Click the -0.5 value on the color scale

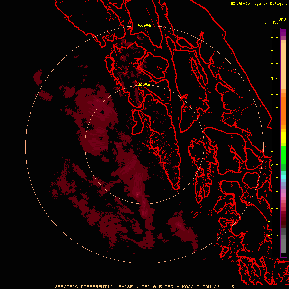(273, 222)
